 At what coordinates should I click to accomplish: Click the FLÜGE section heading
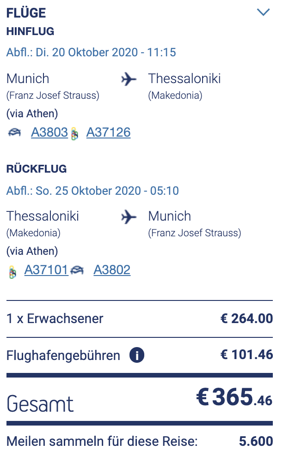tap(26, 13)
